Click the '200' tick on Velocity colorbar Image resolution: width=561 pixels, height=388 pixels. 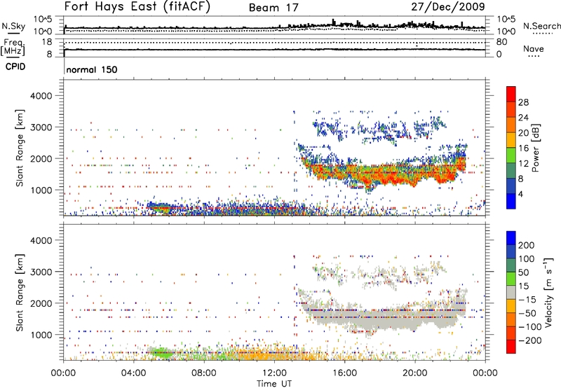[527, 245]
